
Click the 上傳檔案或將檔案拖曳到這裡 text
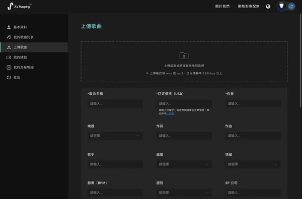[x=184, y=66]
